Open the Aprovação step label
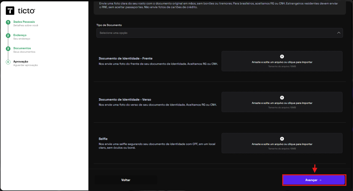Screen dimensions: 353x191 tap(21, 62)
